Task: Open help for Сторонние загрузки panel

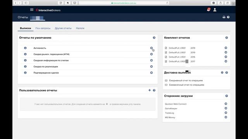Action: click(226, 96)
